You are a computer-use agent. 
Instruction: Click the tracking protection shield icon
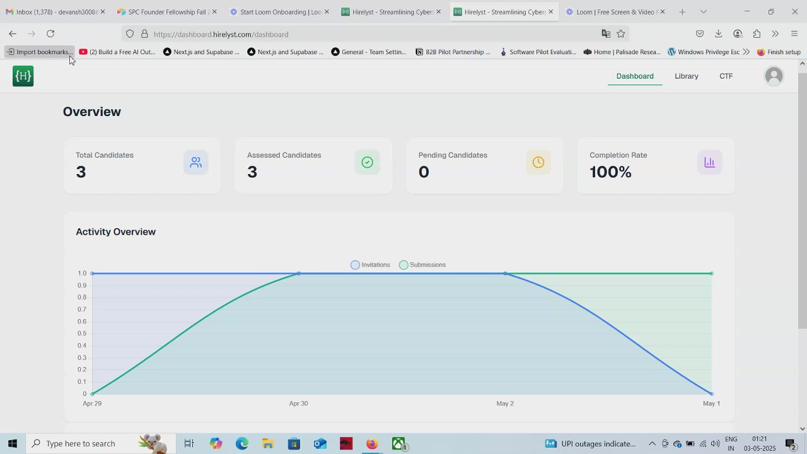130,34
